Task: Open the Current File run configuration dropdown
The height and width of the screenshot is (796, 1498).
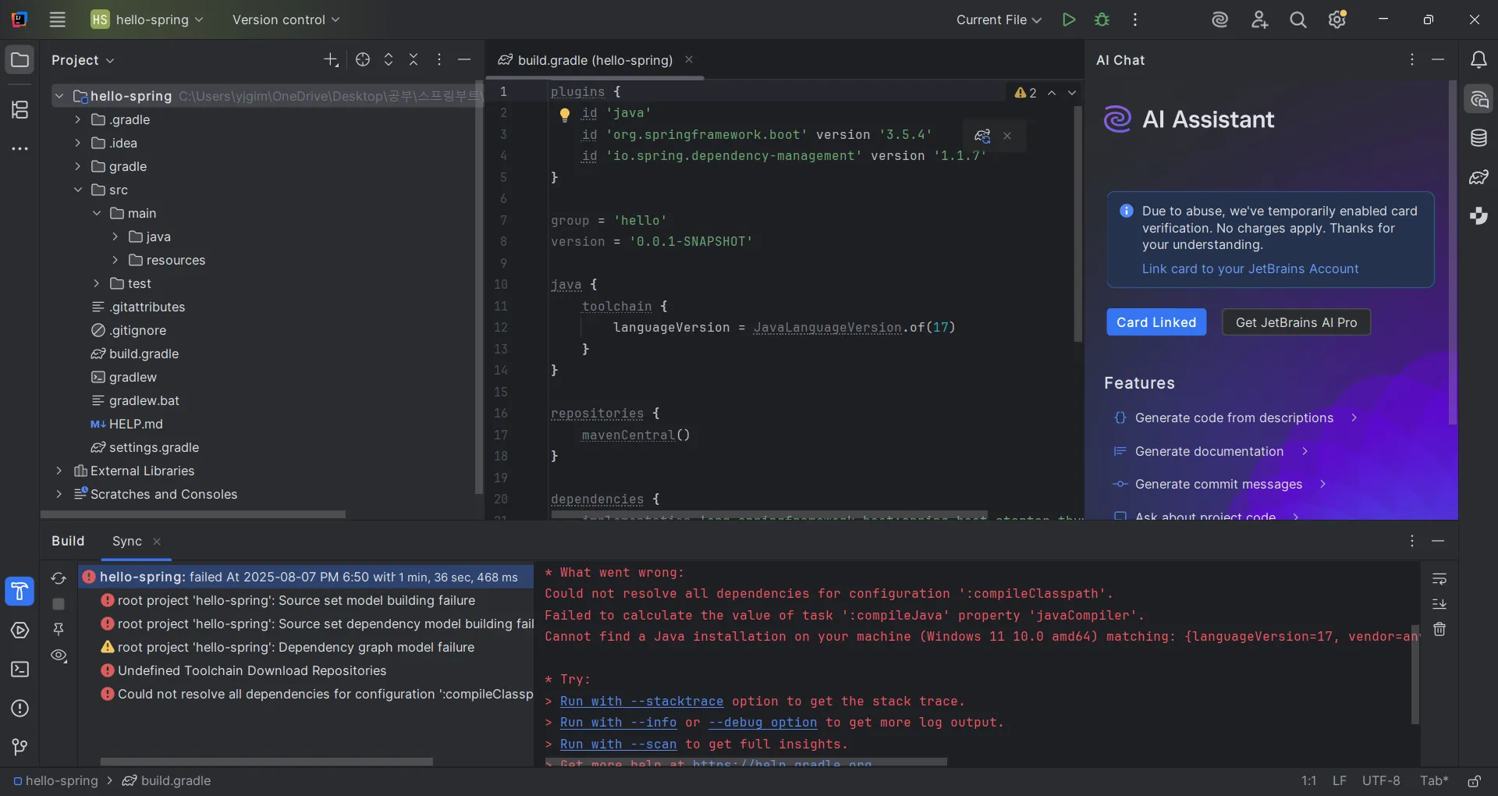Action: click(x=999, y=20)
